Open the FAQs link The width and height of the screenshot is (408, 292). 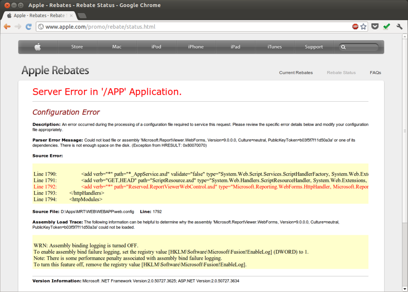pos(375,73)
